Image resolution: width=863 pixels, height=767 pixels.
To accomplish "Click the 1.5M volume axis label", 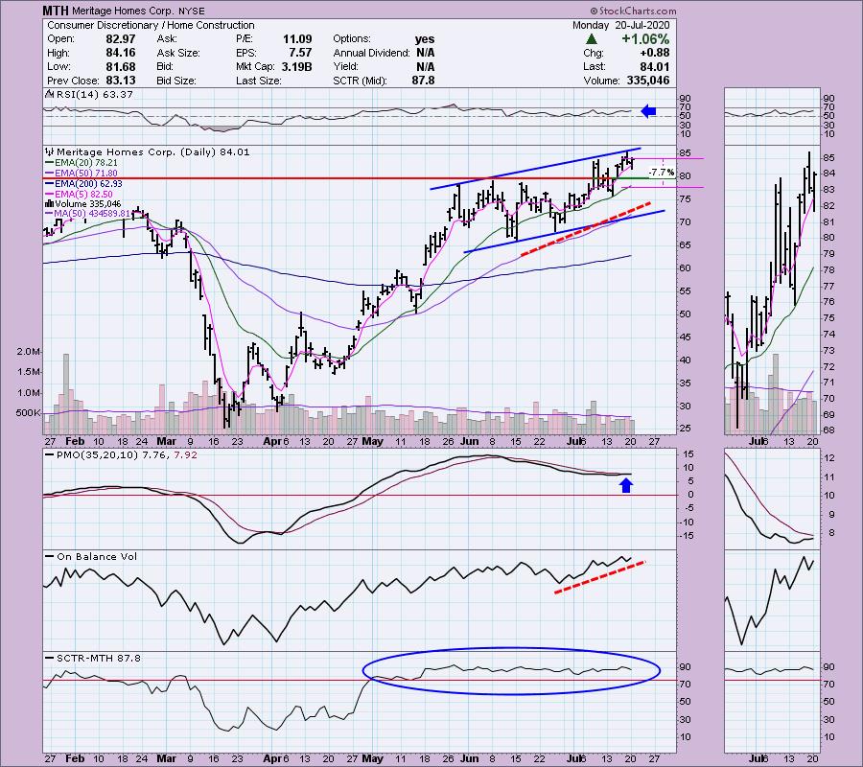I will point(28,372).
